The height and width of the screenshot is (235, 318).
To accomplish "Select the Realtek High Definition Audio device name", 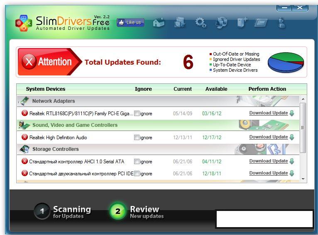I will (x=58, y=138).
